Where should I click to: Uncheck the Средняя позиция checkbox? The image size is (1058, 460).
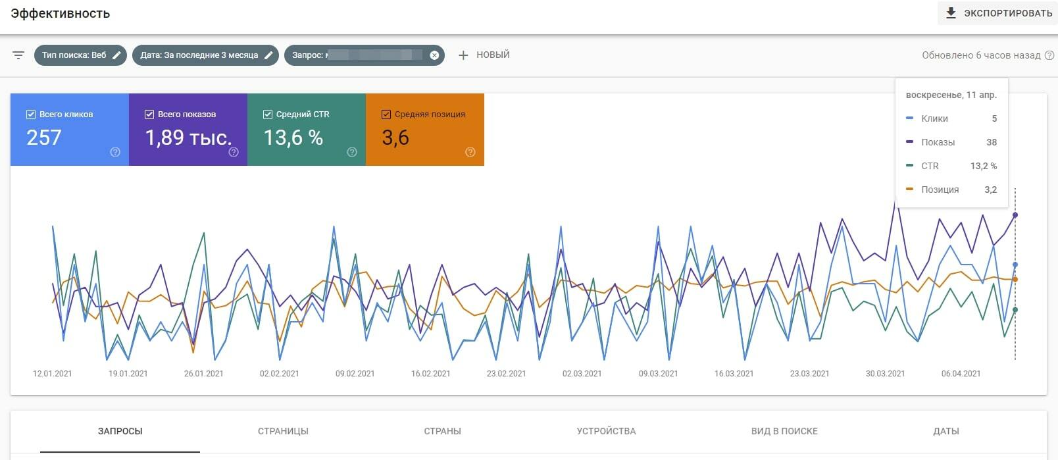tap(386, 115)
